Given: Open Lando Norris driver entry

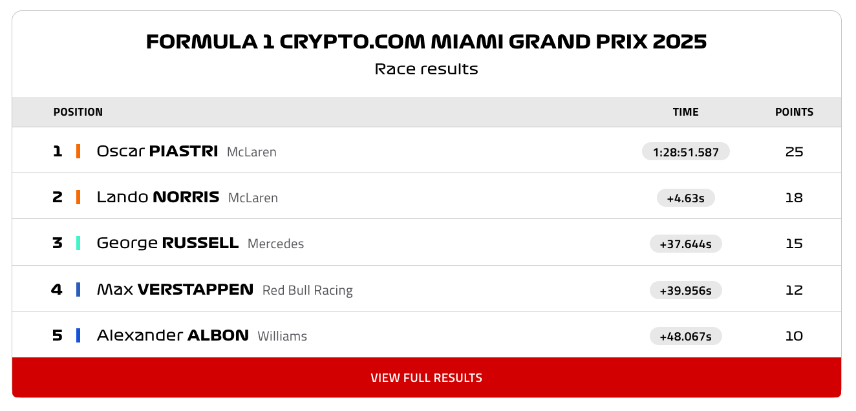Looking at the screenshot, I should click(x=158, y=197).
